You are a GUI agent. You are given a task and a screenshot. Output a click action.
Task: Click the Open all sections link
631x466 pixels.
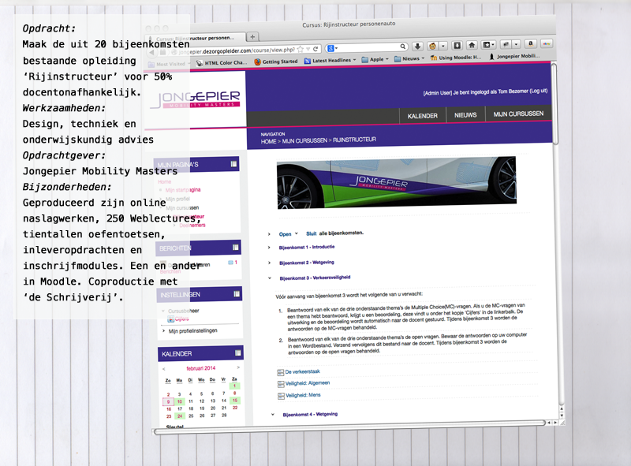285,234
